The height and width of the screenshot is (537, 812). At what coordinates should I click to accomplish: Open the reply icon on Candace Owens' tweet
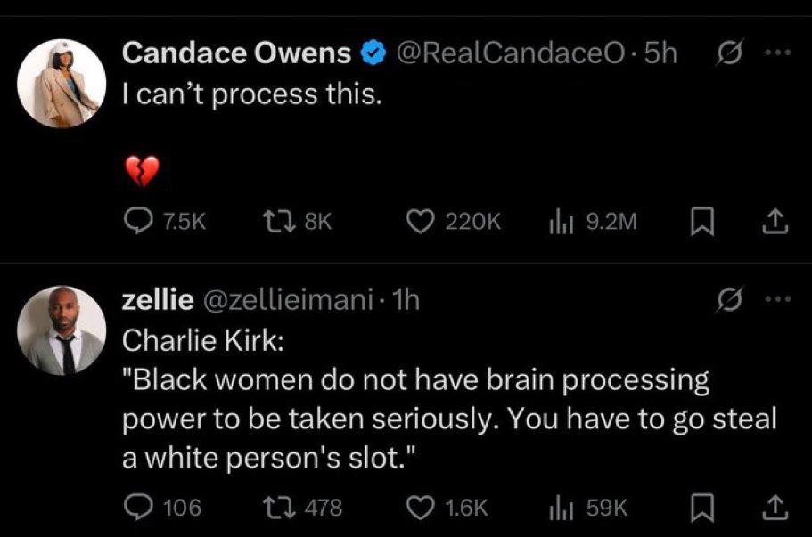[138, 222]
